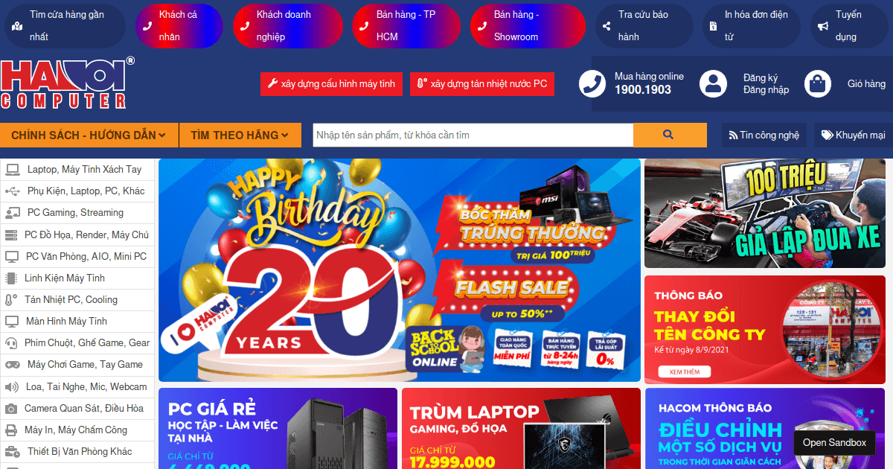
Task: Click the printer icon for Máy In
Action: 12,430
